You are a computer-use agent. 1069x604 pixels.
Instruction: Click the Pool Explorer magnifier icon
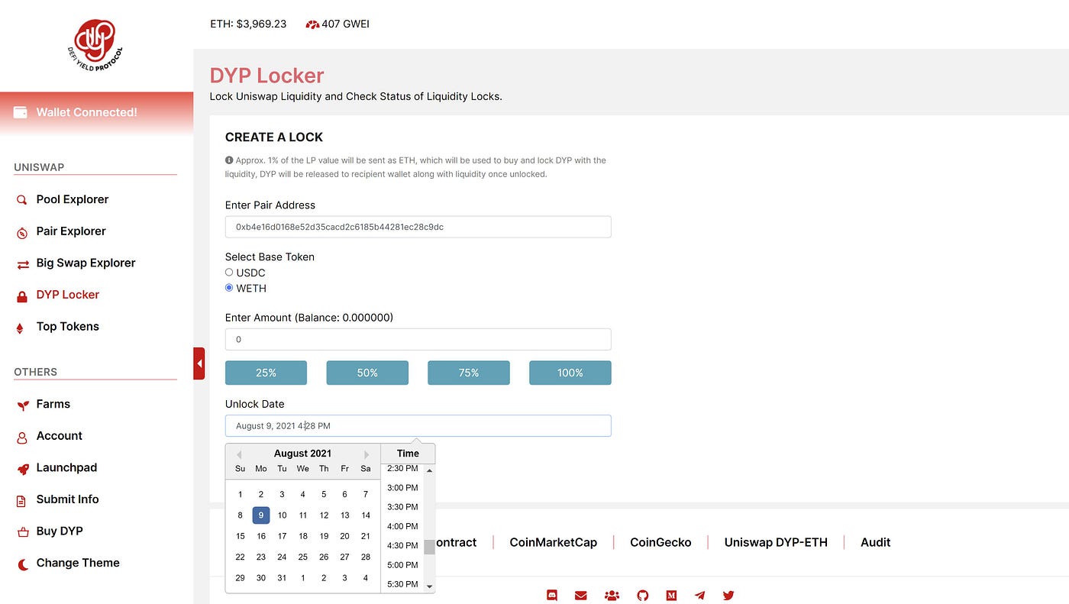coord(21,200)
